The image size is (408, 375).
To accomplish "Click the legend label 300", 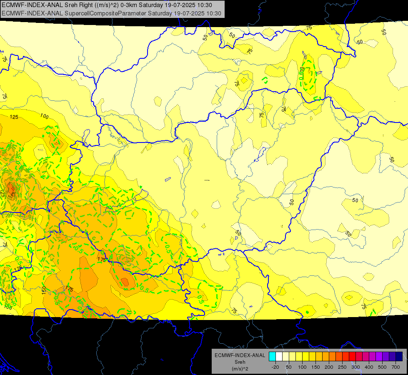I will tap(355, 367).
